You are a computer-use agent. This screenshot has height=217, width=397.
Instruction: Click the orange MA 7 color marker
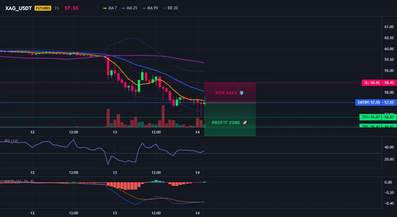coord(105,8)
